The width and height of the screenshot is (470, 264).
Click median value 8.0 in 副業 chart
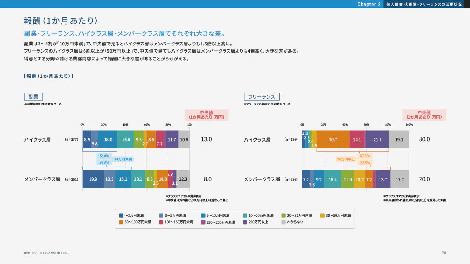[x=207, y=179]
